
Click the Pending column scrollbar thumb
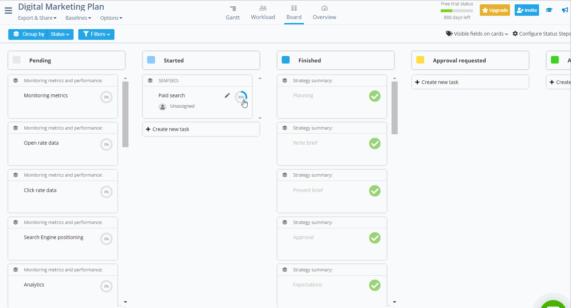point(125,114)
